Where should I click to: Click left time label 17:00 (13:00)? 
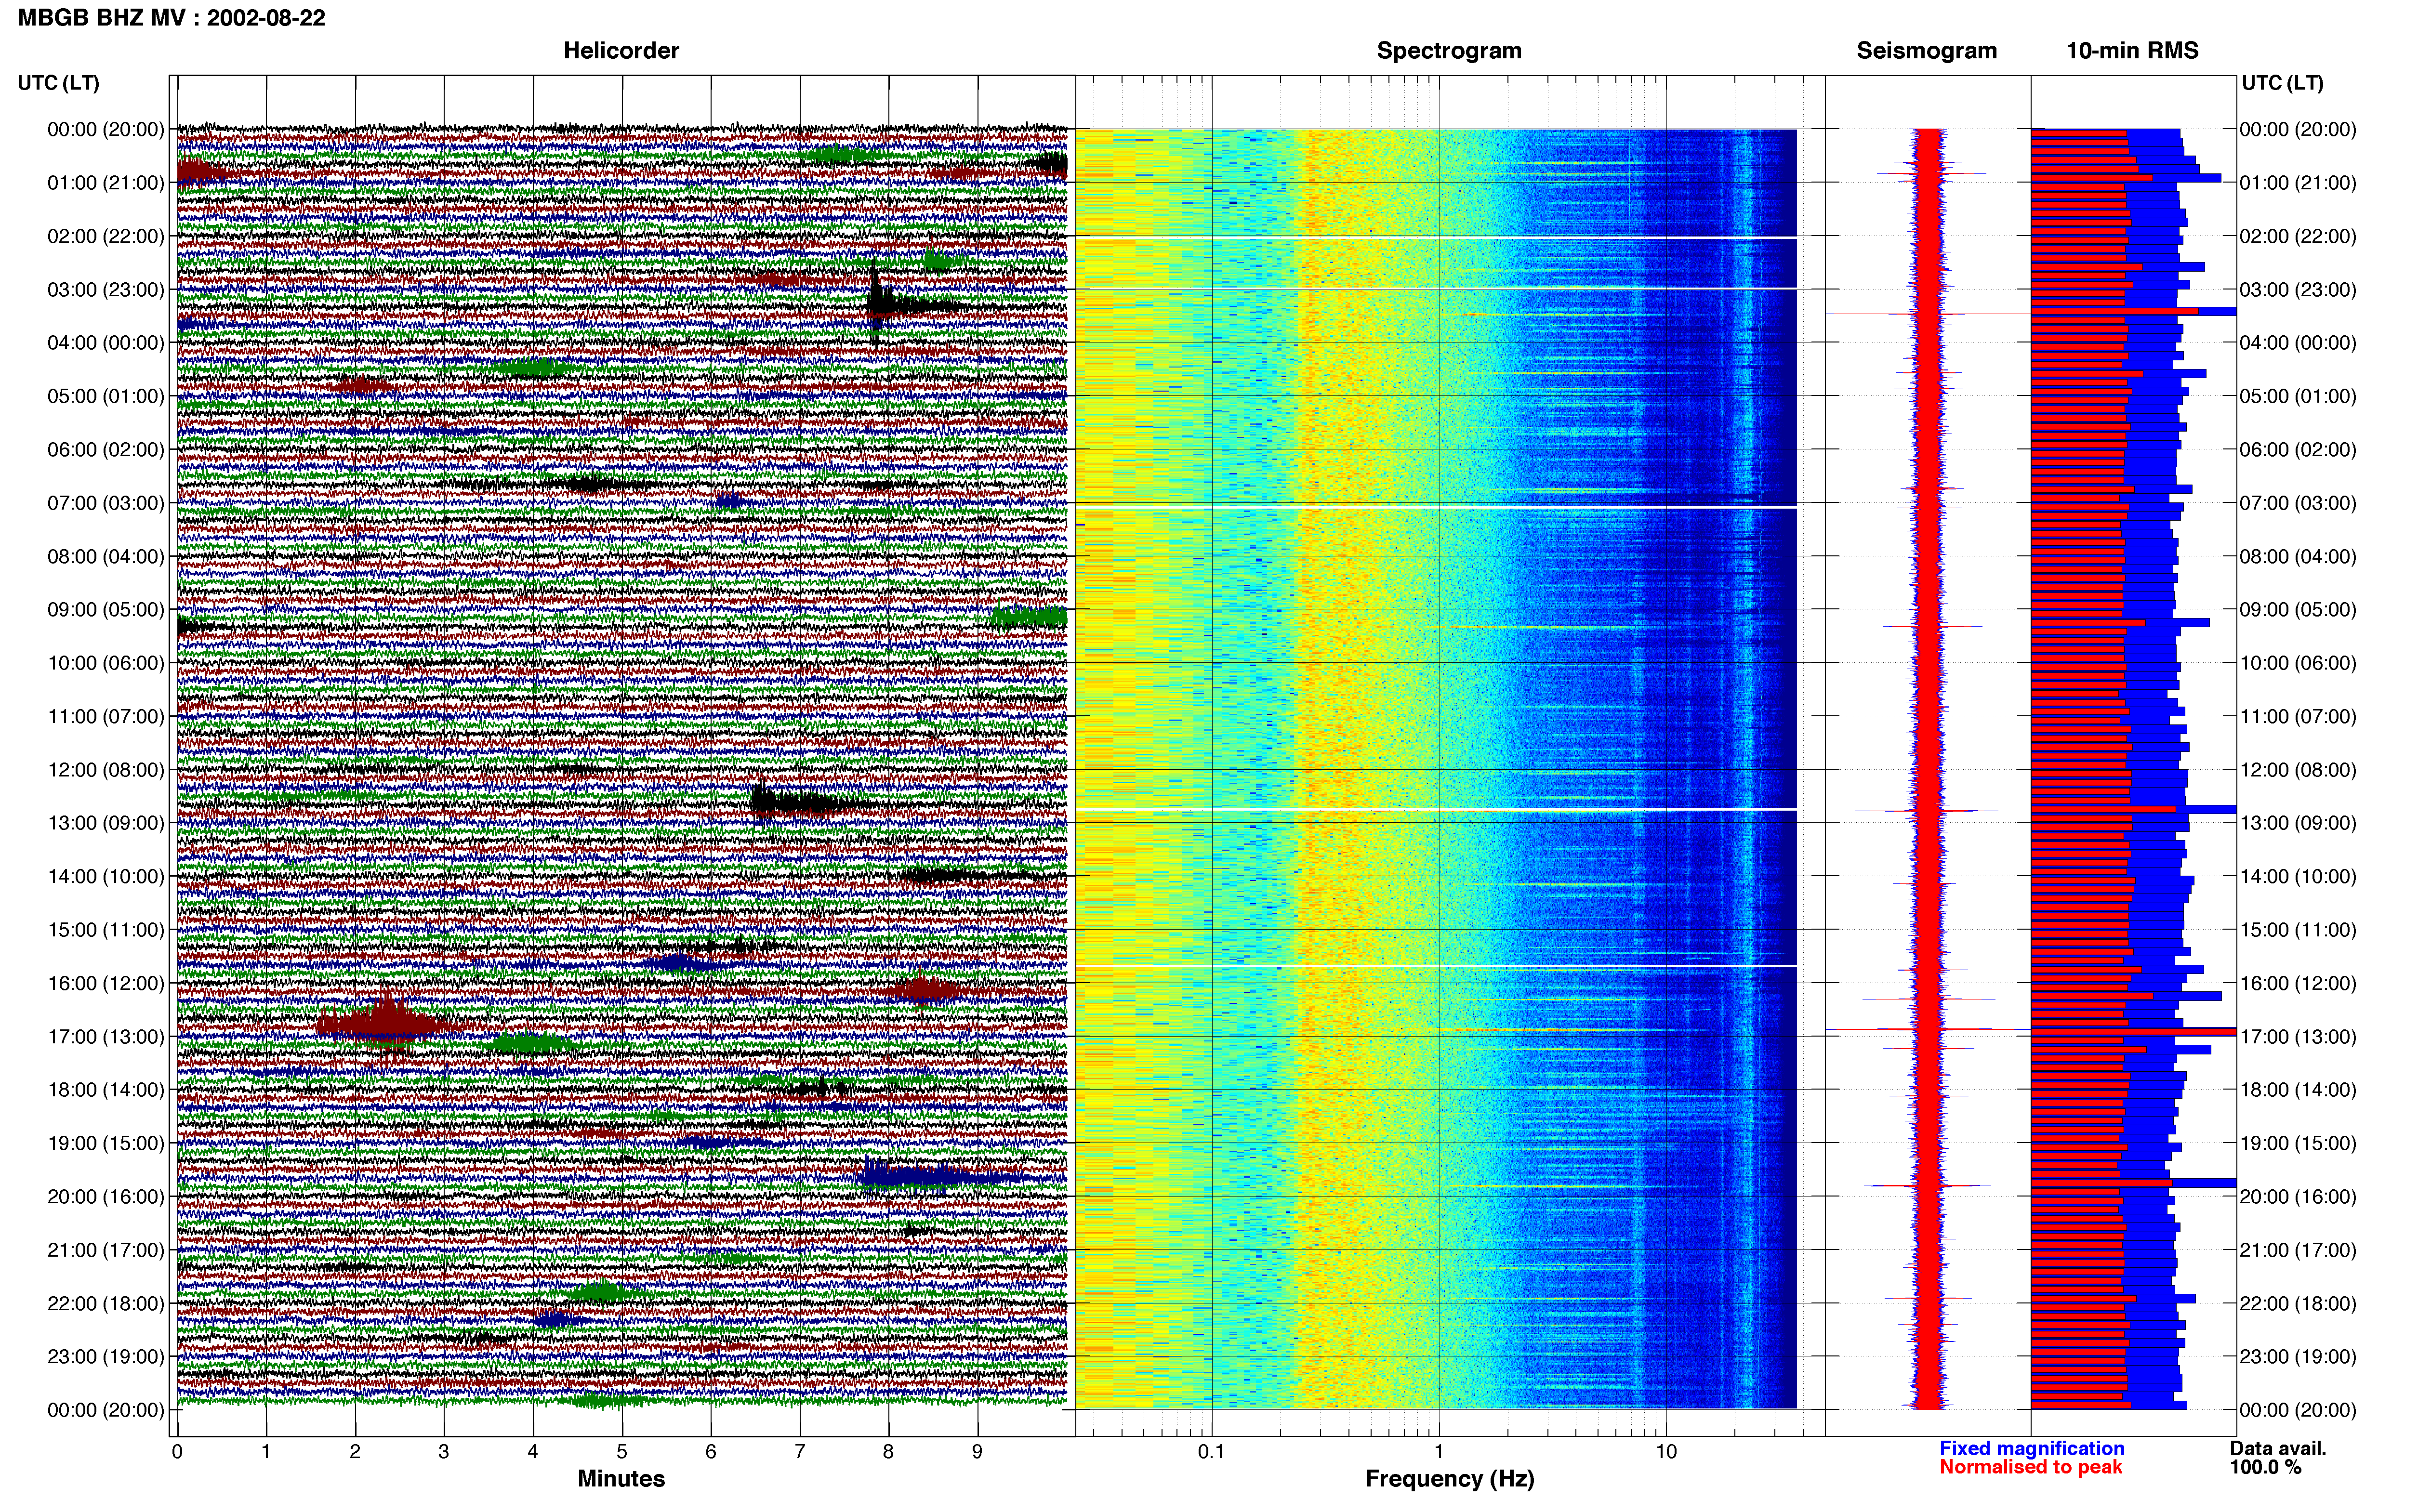point(106,1037)
